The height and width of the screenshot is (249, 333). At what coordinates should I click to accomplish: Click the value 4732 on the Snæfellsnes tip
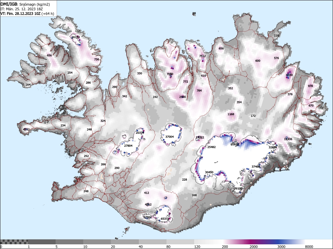(26, 129)
